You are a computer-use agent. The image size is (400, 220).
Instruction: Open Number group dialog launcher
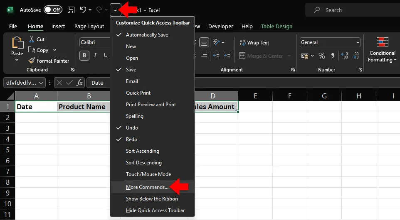[x=360, y=70]
